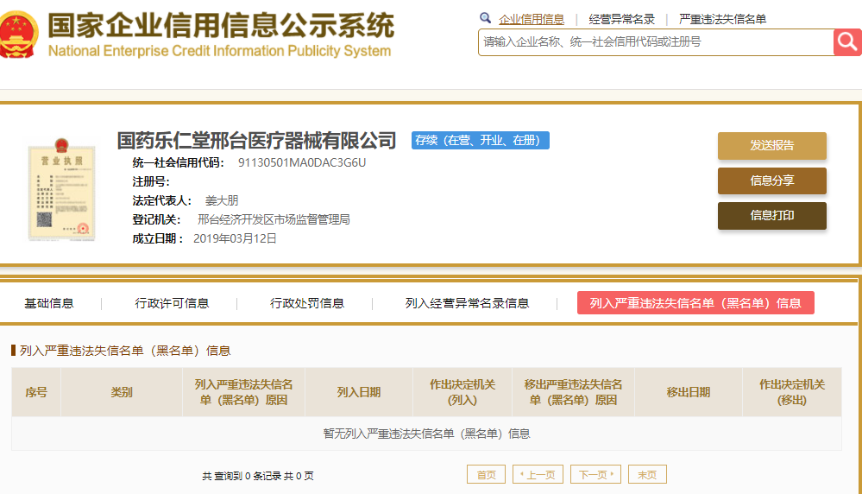
Task: Click the site title 国家企业信用信息公示系统
Action: pos(221,26)
